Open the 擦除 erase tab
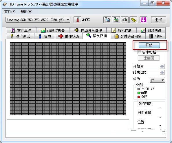 click(155, 36)
